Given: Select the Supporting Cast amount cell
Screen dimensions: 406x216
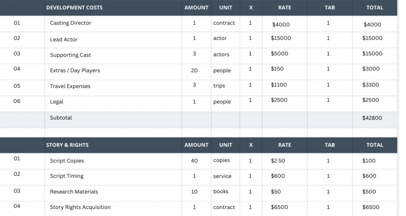Looking at the screenshot, I should pos(194,54).
